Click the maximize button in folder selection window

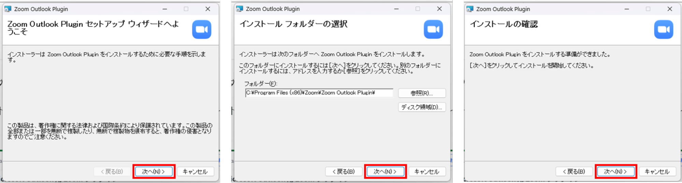(x=418, y=9)
